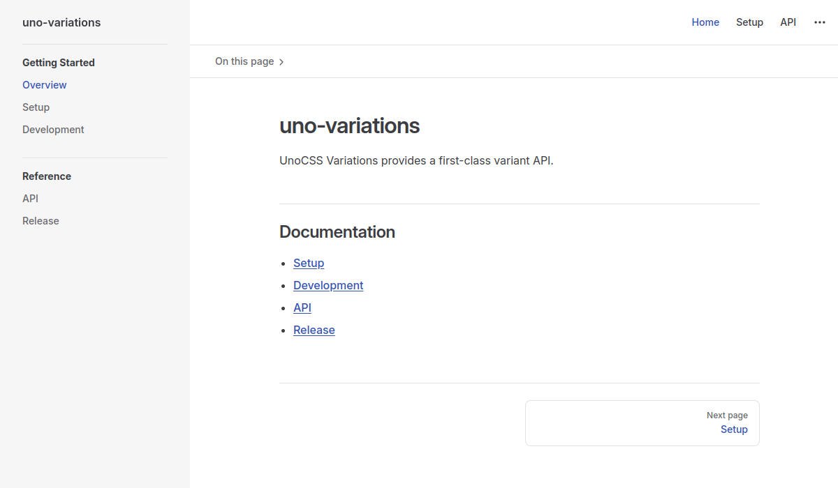This screenshot has height=488, width=838.
Task: Open the Release documentation link
Action: 314,330
